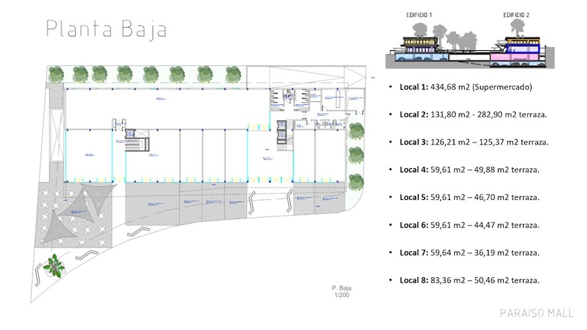Click the Planta Baja title
The image size is (587, 330).
(106, 29)
